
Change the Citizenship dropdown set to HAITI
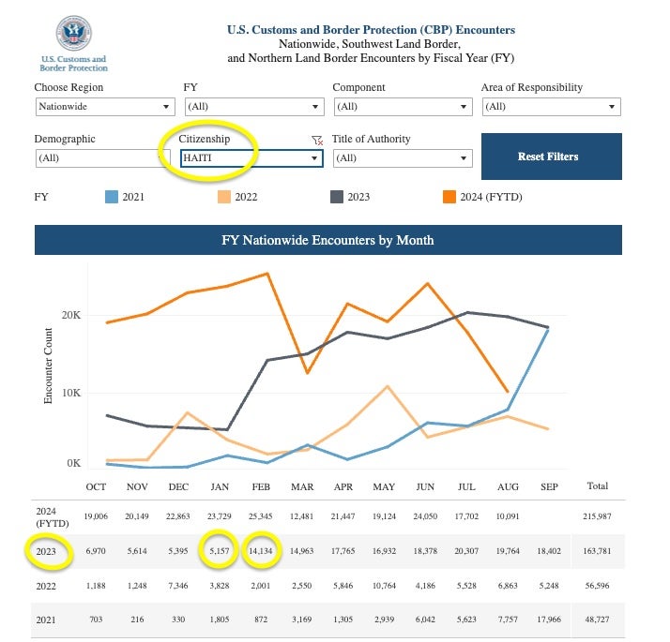(252, 158)
